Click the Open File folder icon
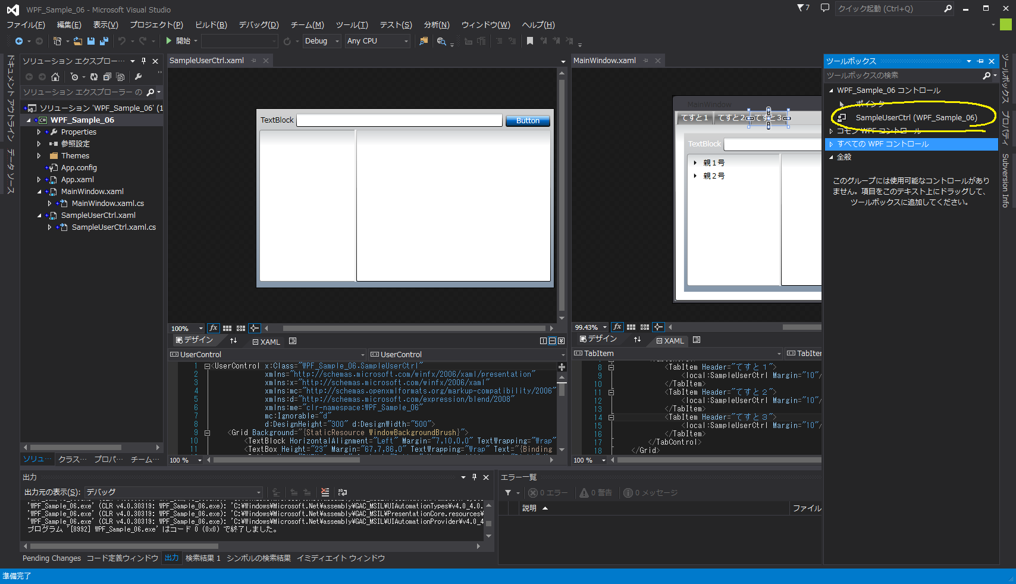The height and width of the screenshot is (584, 1016). [x=78, y=41]
